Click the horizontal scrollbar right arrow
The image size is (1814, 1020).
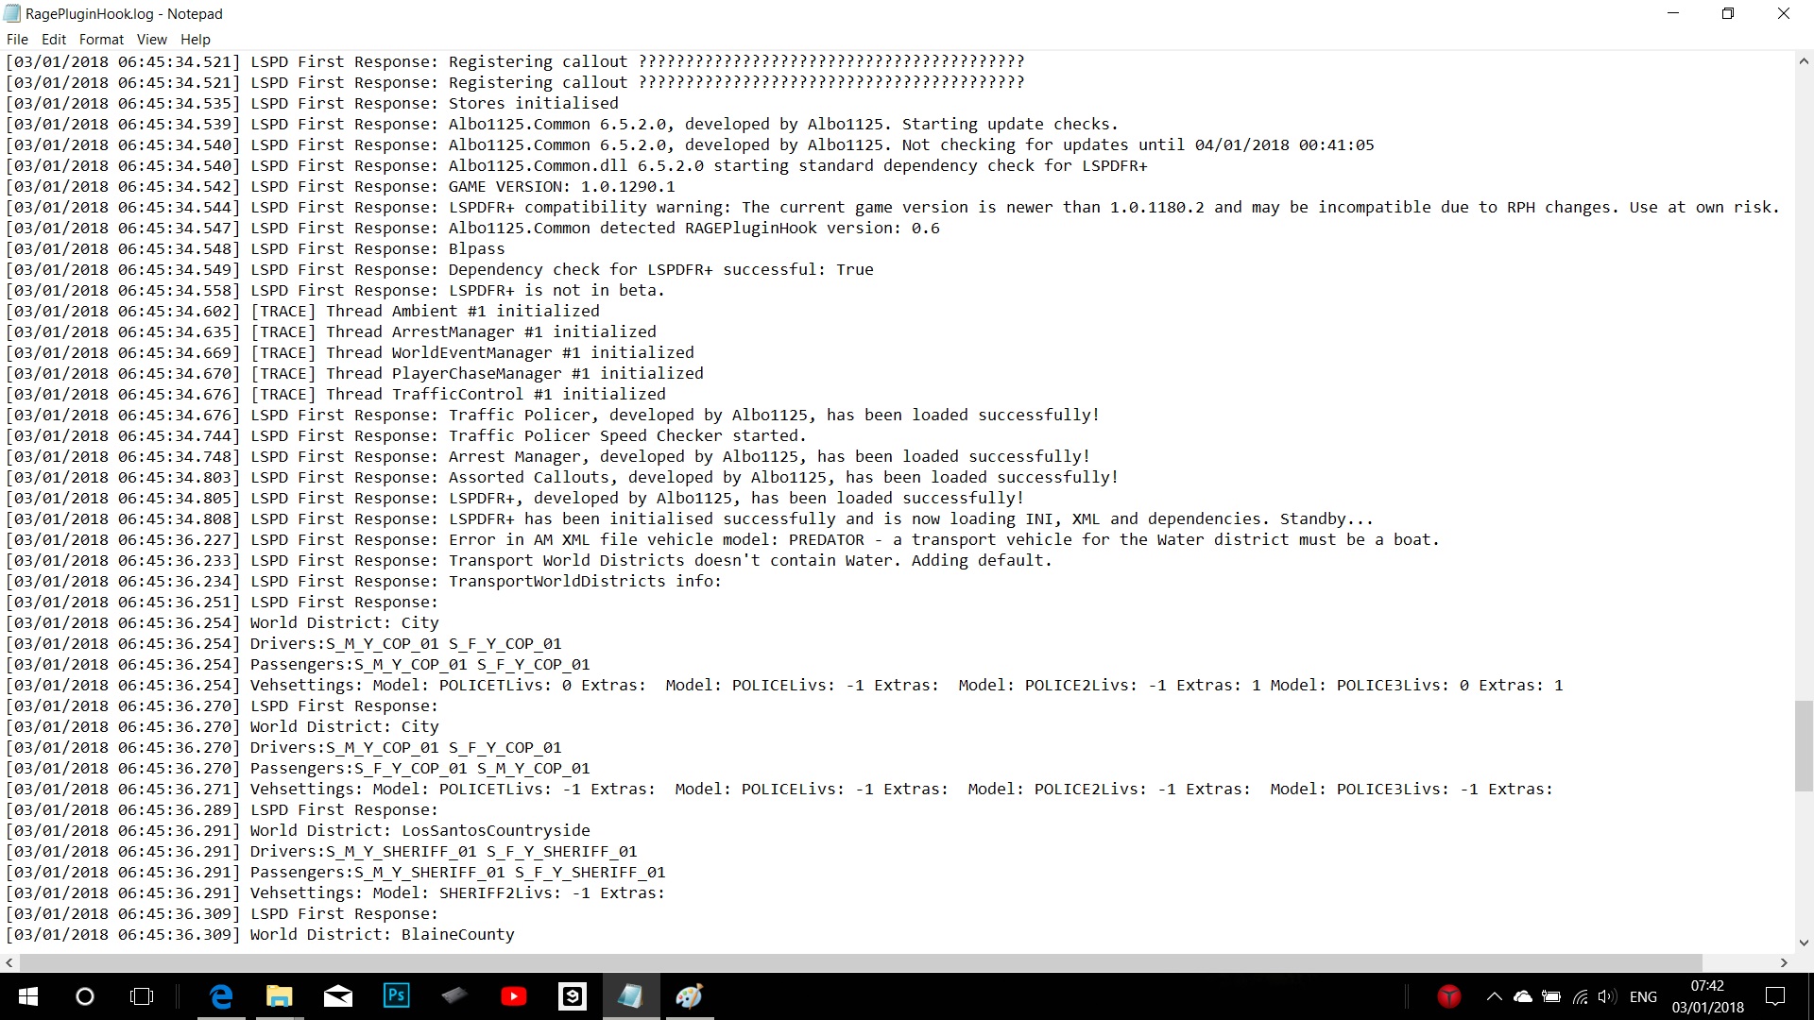click(x=1784, y=962)
